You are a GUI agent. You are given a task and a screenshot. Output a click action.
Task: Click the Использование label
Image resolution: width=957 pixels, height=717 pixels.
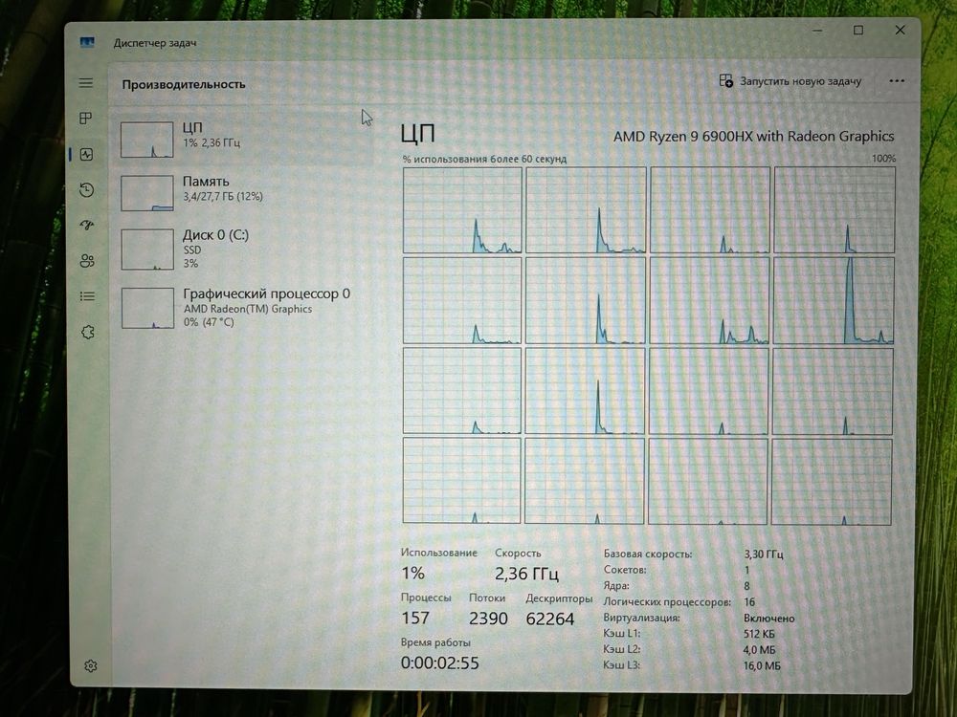[439, 553]
